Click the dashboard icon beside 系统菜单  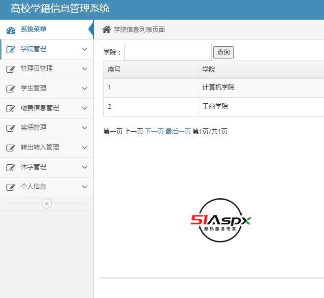[11, 30]
